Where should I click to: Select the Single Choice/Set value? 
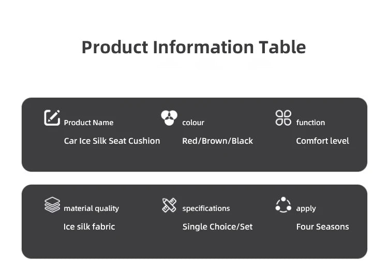coord(217,226)
